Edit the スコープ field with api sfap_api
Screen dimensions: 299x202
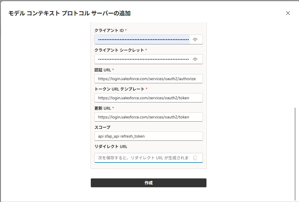[x=149, y=136]
